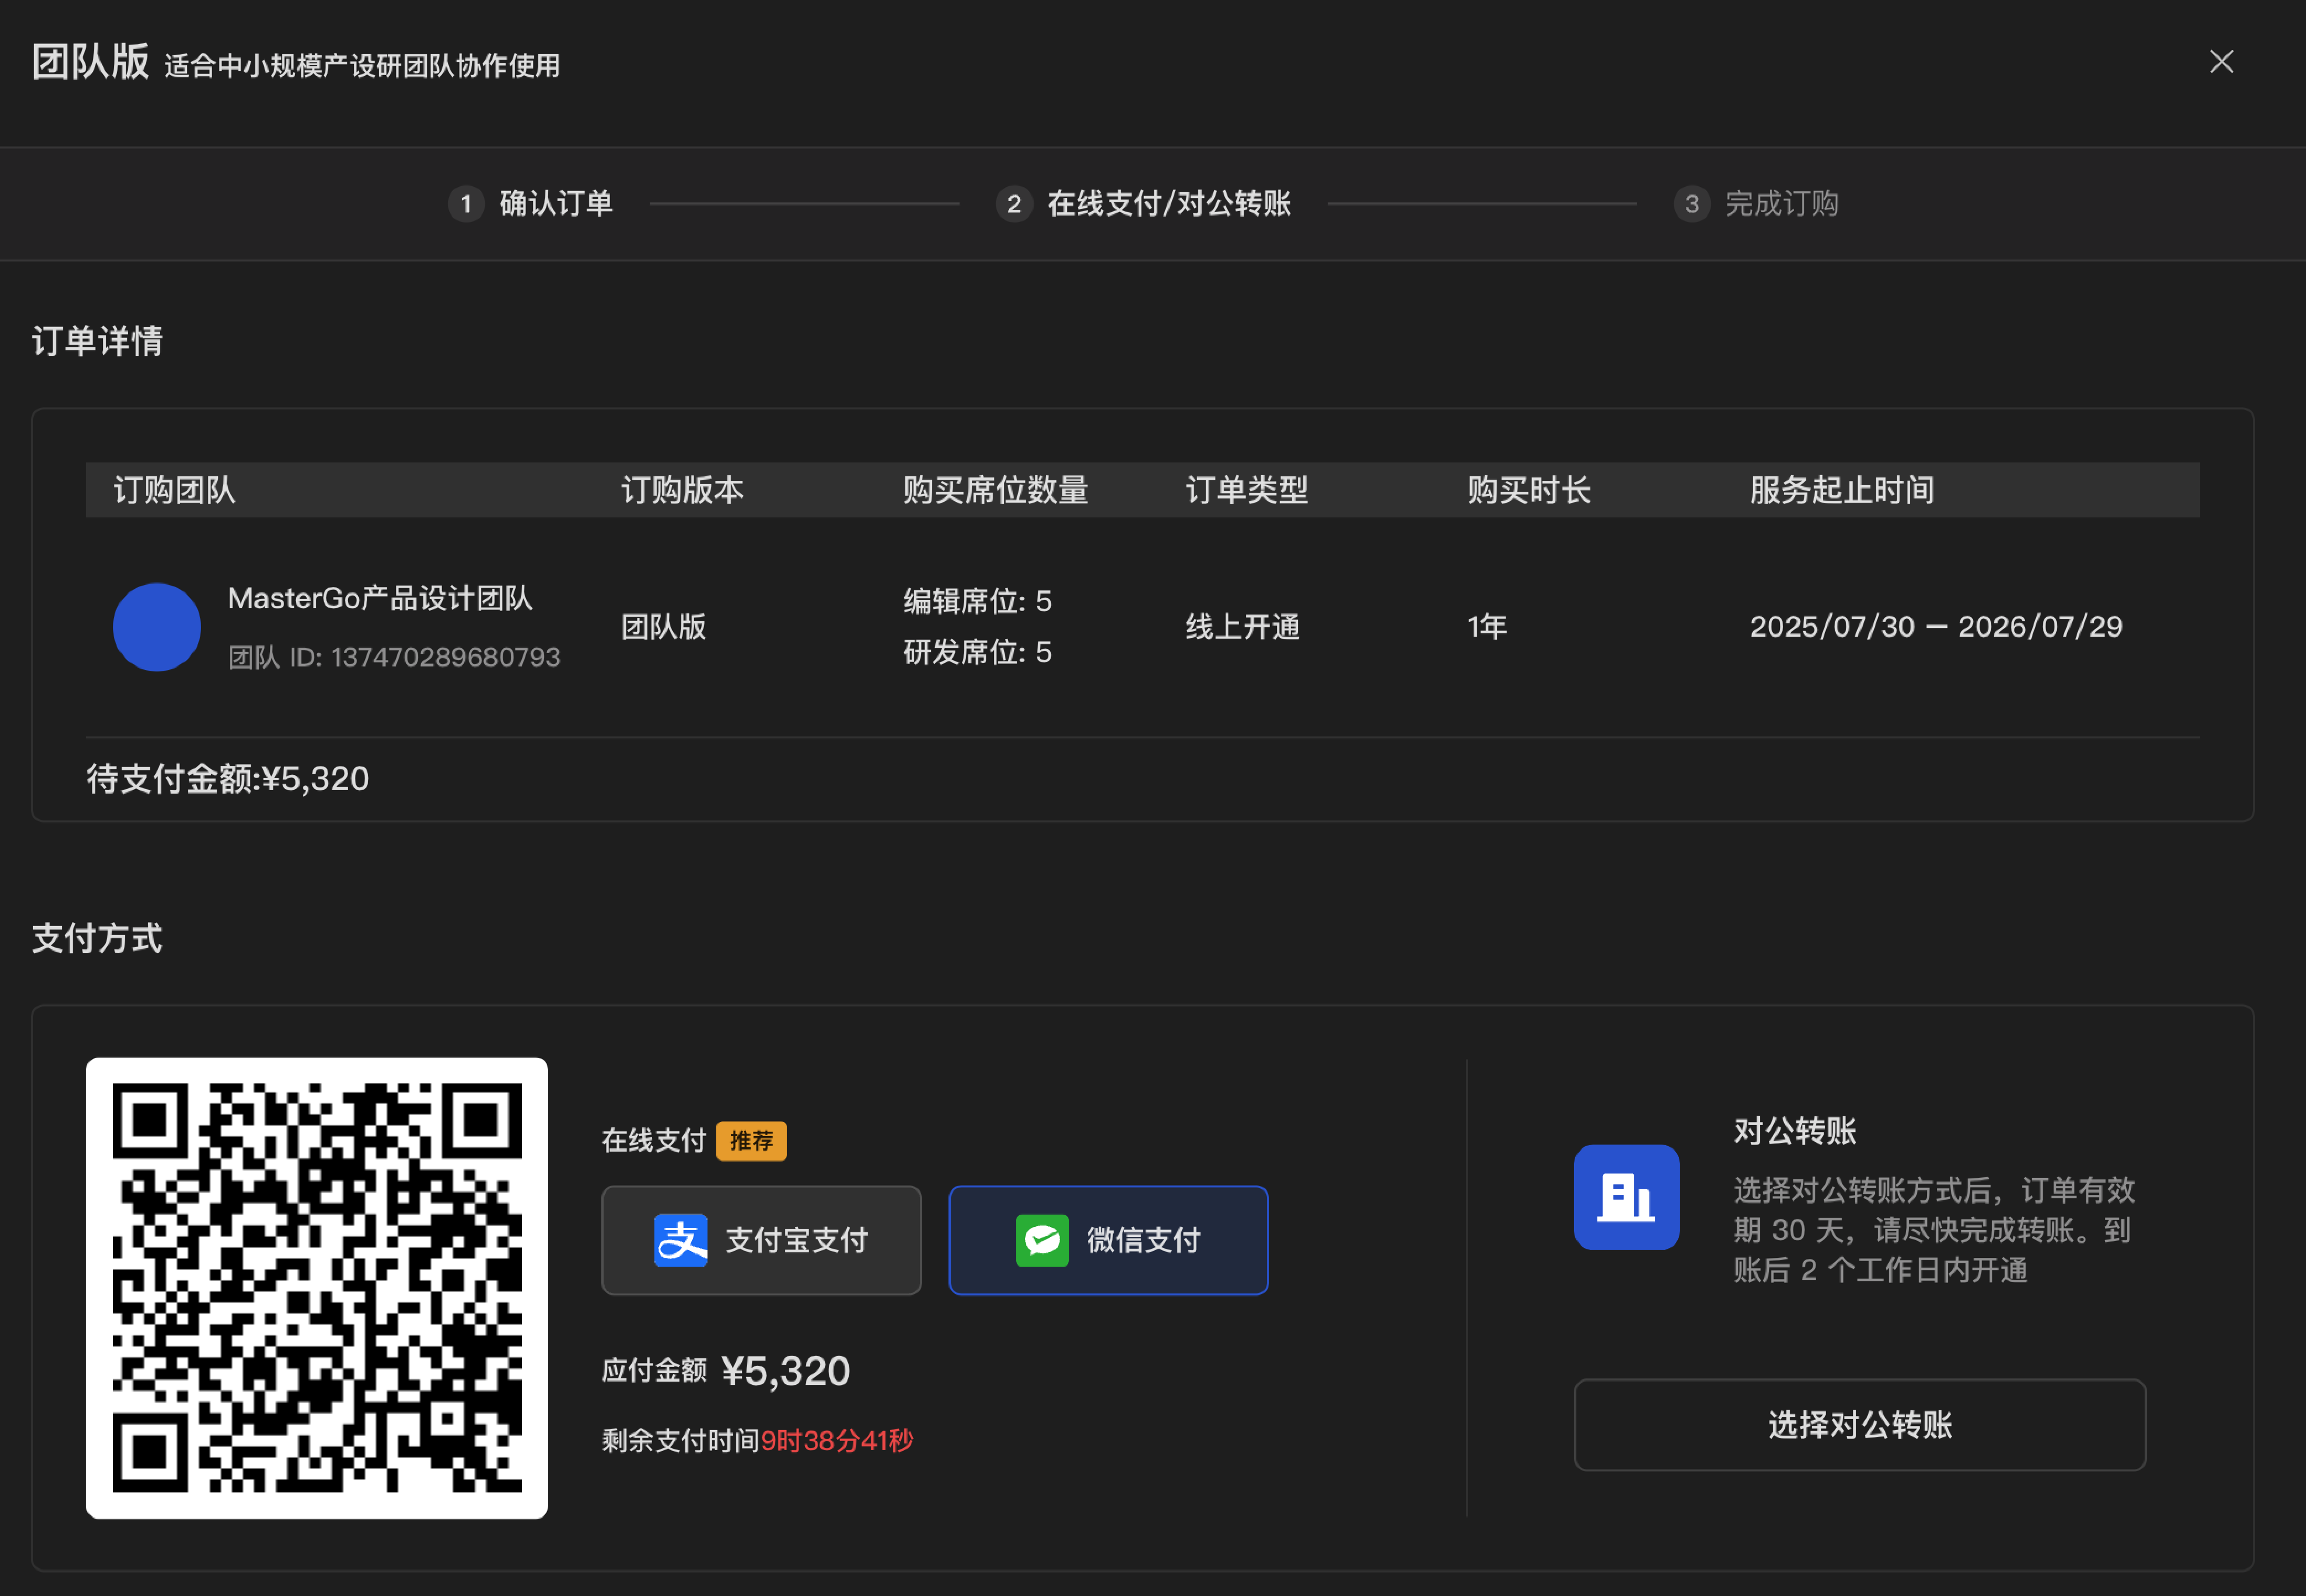
Task: Click the 应付金额 ¥5,320 amount
Action: [726, 1371]
